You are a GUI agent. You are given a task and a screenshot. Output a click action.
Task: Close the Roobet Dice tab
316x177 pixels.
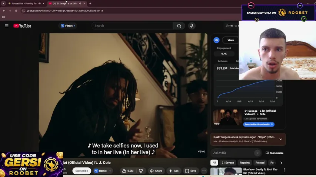(x=44, y=3)
